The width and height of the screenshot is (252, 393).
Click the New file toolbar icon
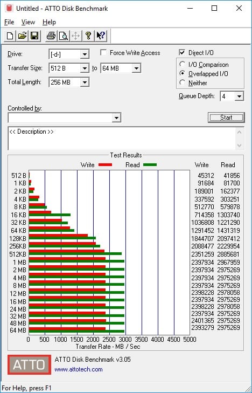pyautogui.click(x=10, y=36)
